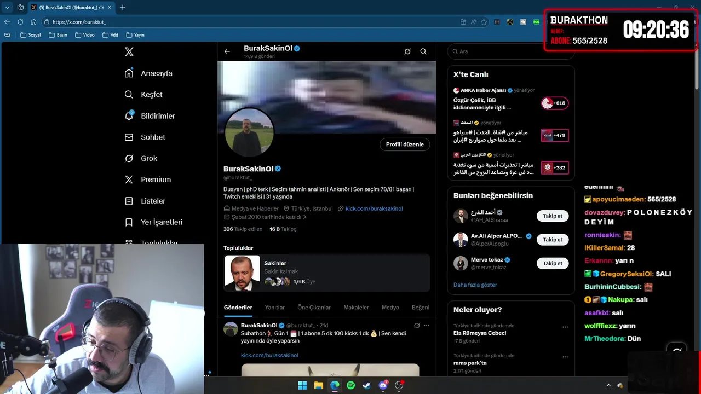Open kick.com link in Subathon post
This screenshot has width=701, height=394.
tap(269, 355)
